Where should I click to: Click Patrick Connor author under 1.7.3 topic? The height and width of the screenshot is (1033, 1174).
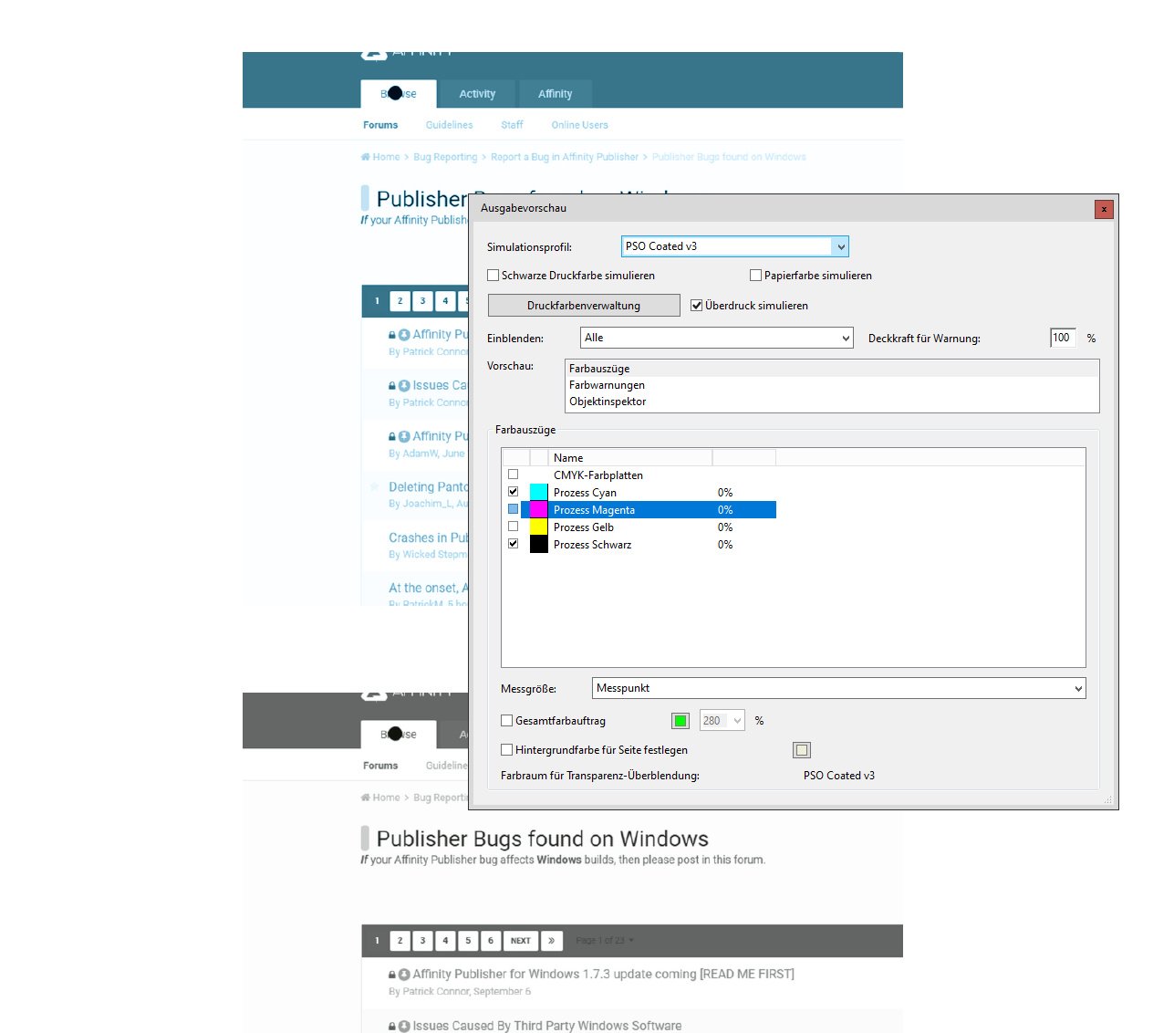437,992
